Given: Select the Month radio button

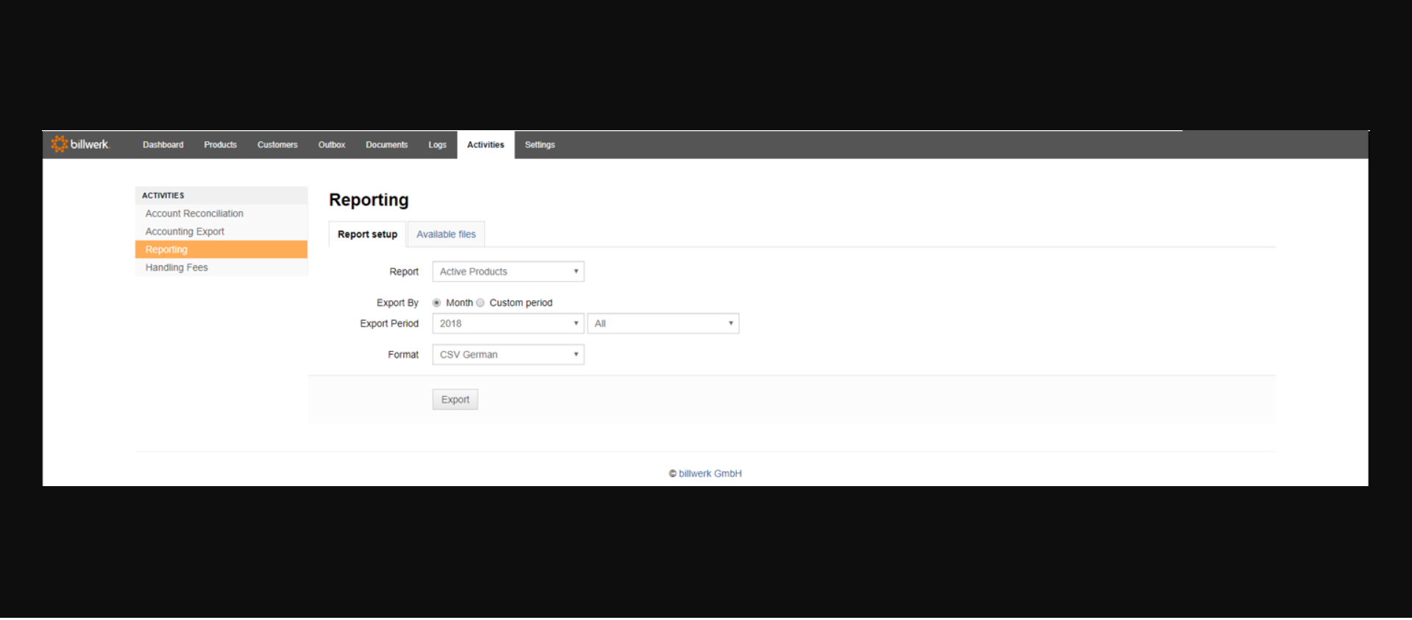Looking at the screenshot, I should coord(437,303).
